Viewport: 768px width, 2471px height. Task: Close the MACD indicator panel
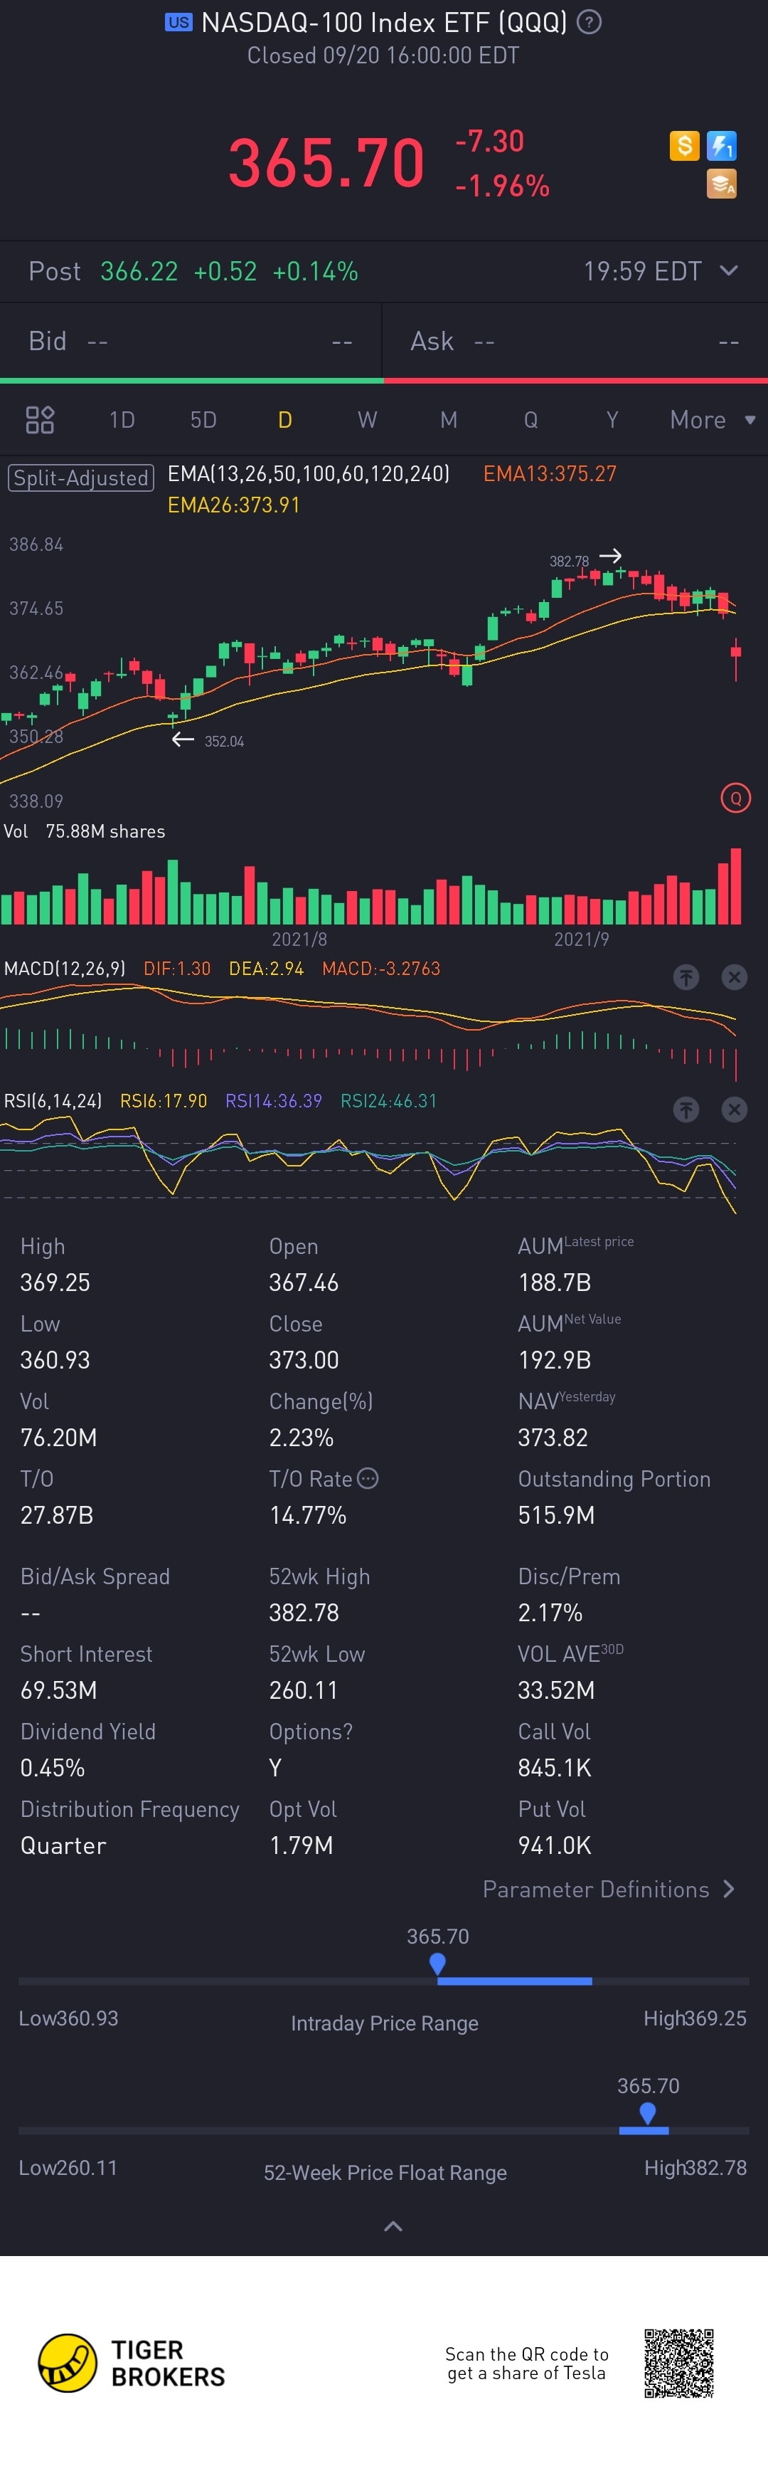pyautogui.click(x=735, y=977)
